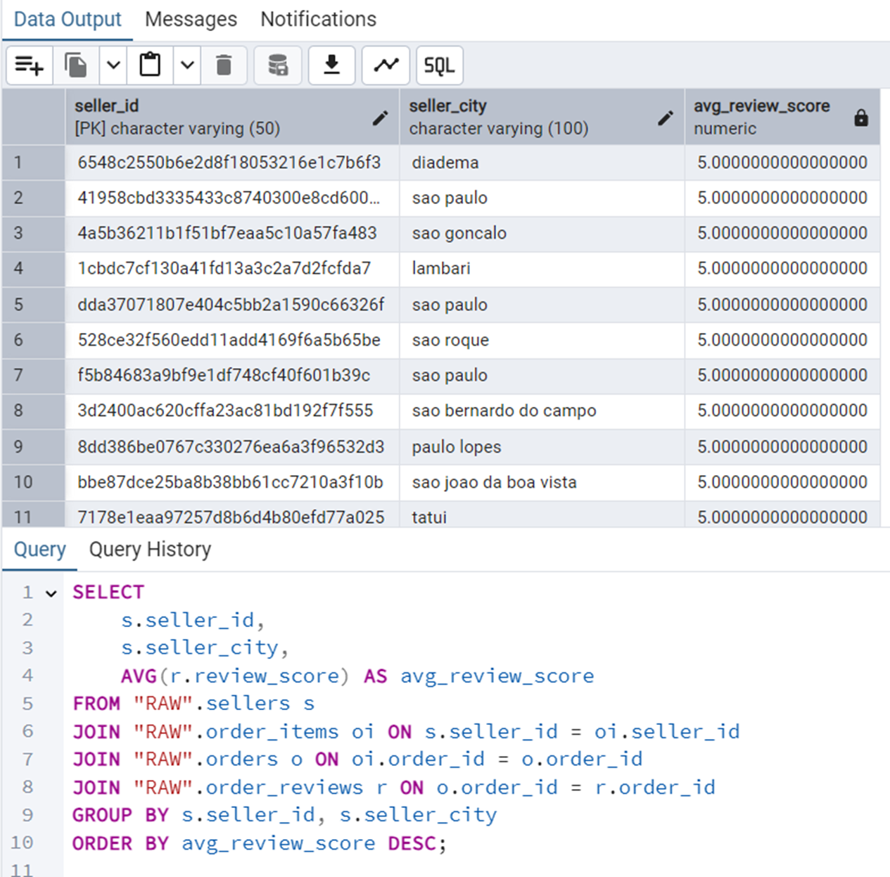Click the 'sao bernardo do campo' cell
The width and height of the screenshot is (890, 877).
pyautogui.click(x=504, y=410)
